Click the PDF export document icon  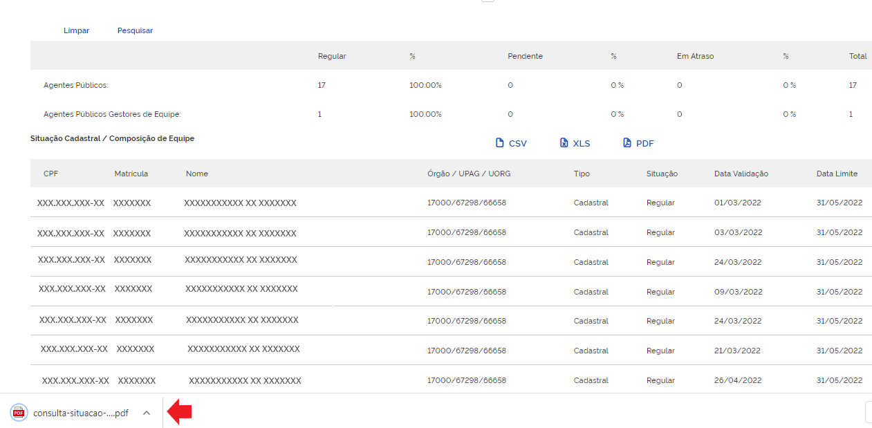627,143
